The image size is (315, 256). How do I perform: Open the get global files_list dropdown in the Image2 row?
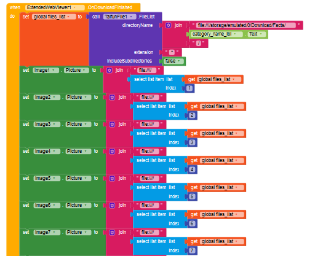click(x=222, y=106)
